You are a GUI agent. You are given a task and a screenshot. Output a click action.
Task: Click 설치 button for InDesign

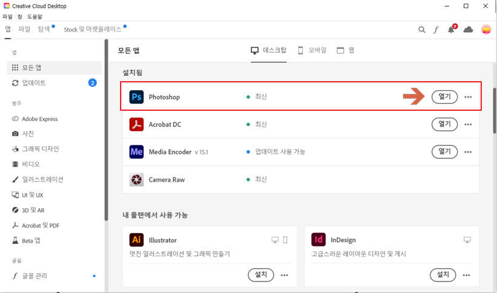point(443,275)
